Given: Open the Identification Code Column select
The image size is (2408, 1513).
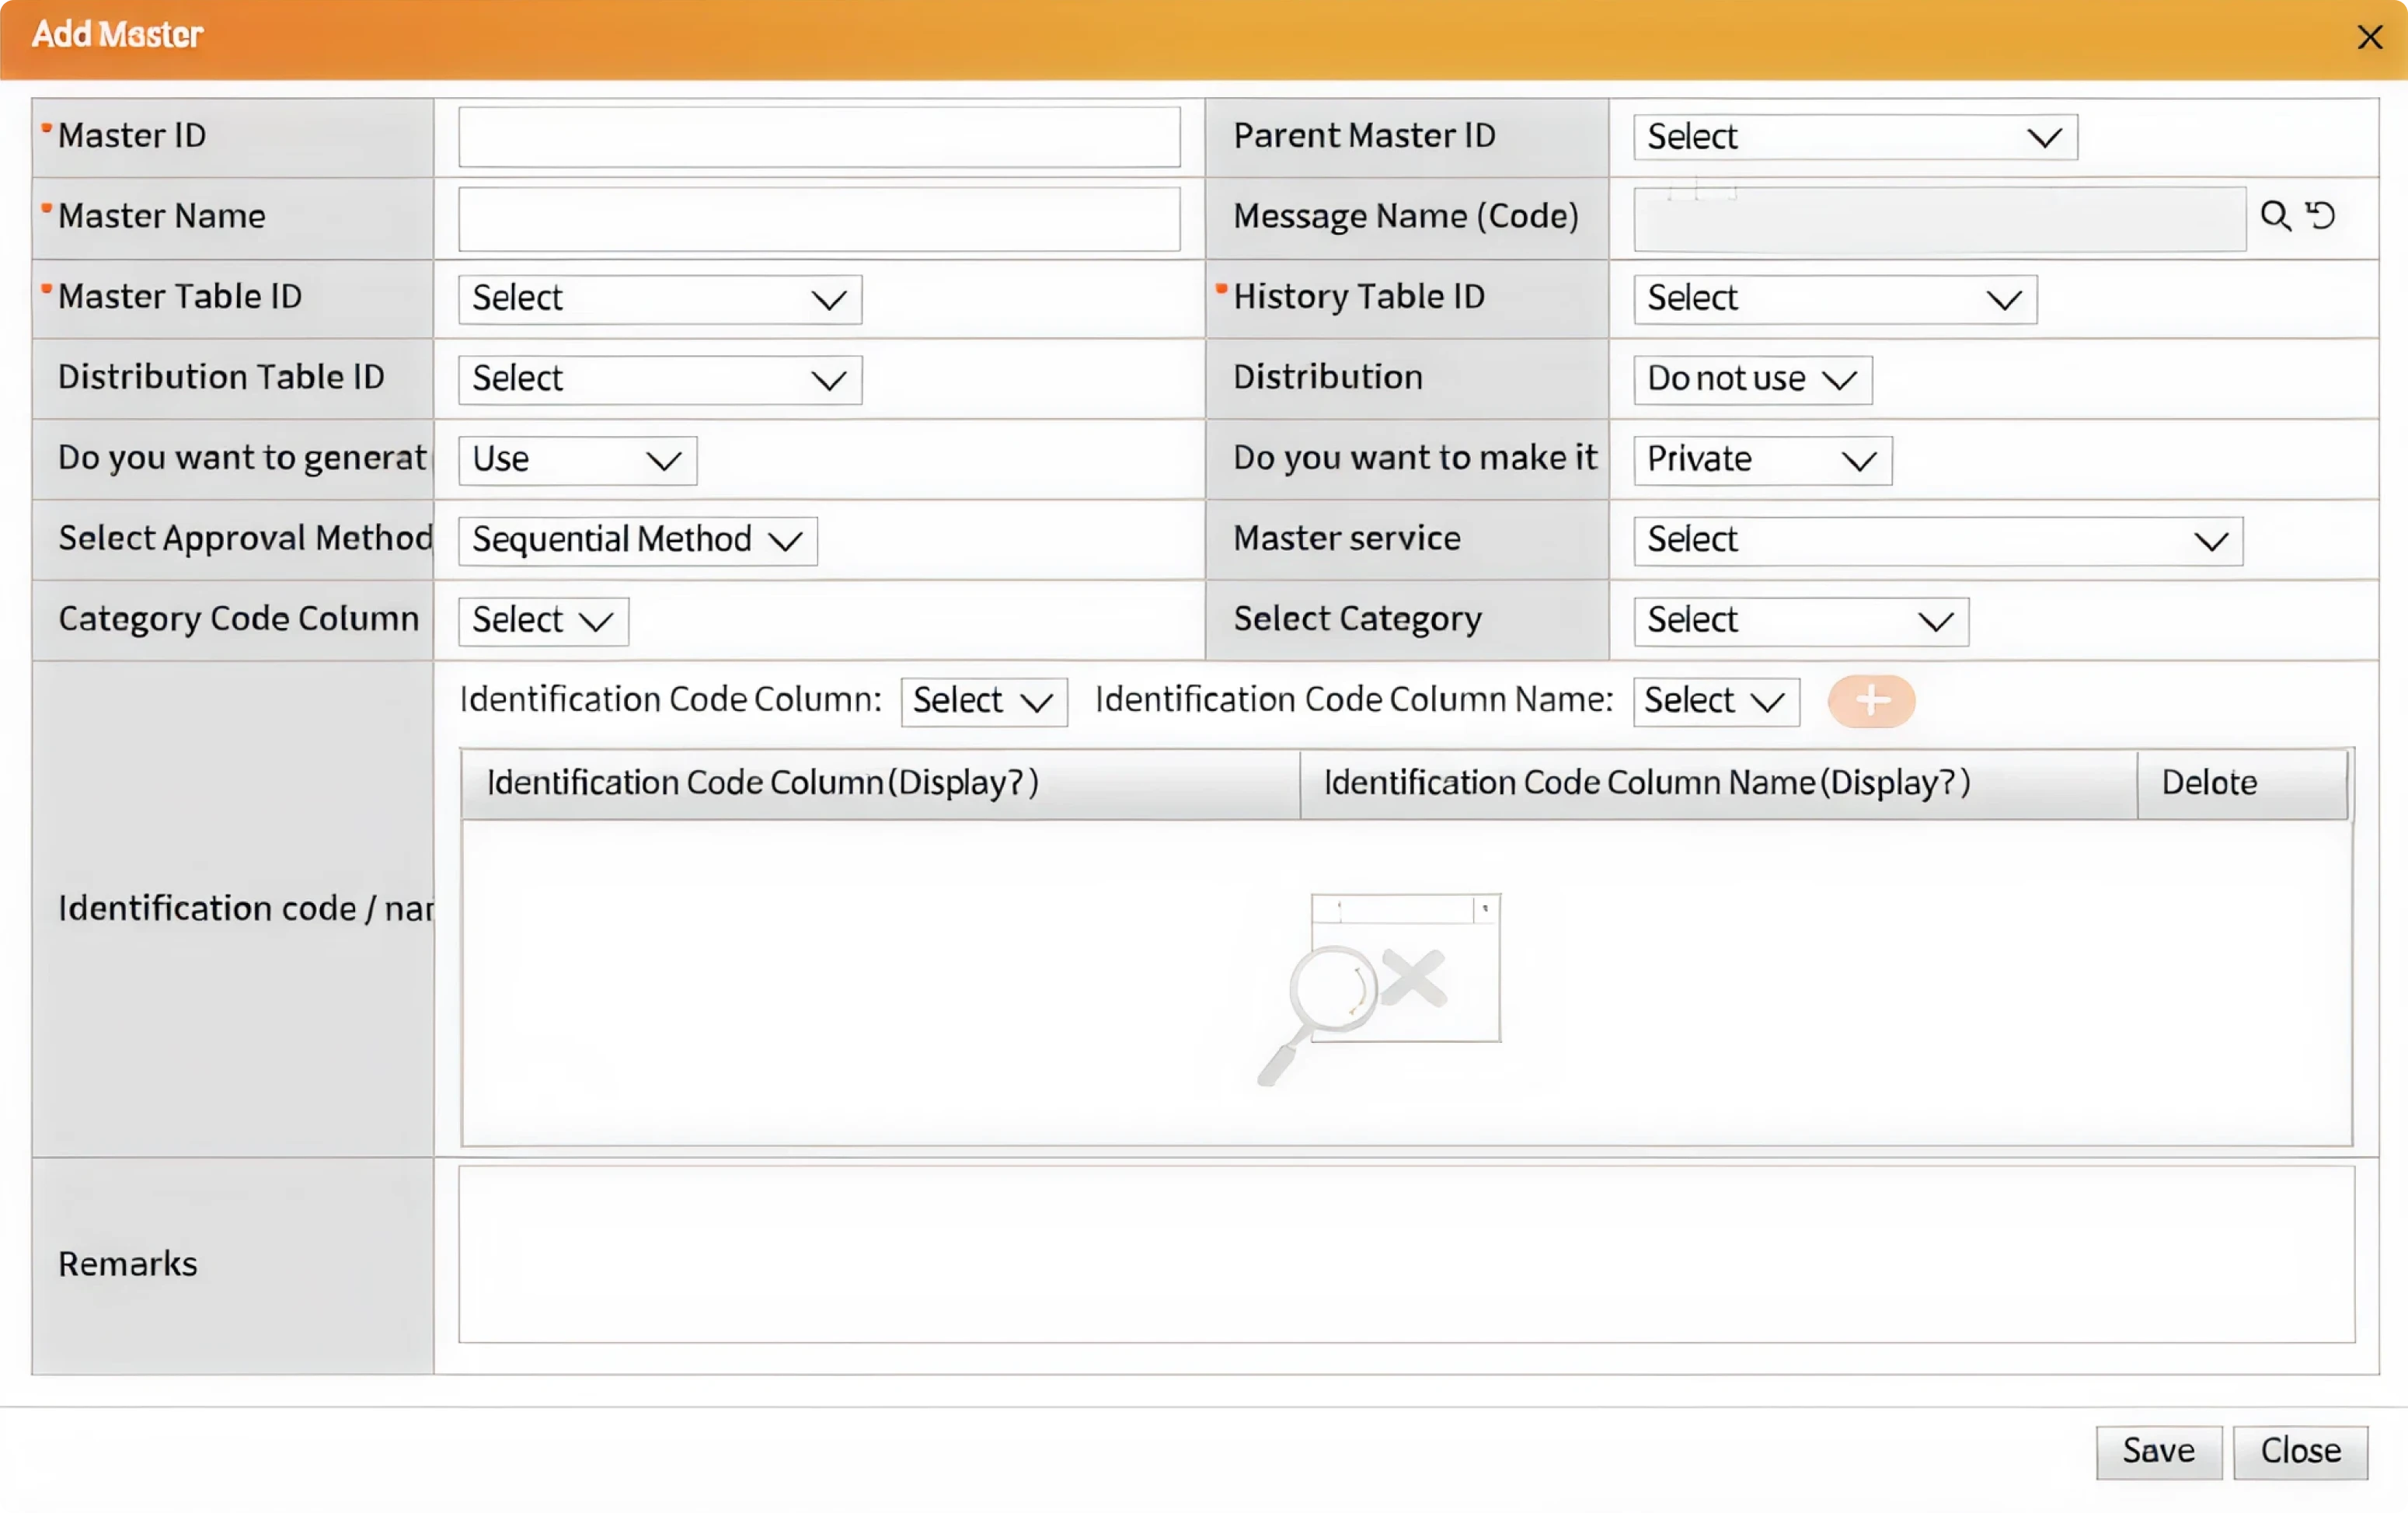Looking at the screenshot, I should click(x=983, y=701).
